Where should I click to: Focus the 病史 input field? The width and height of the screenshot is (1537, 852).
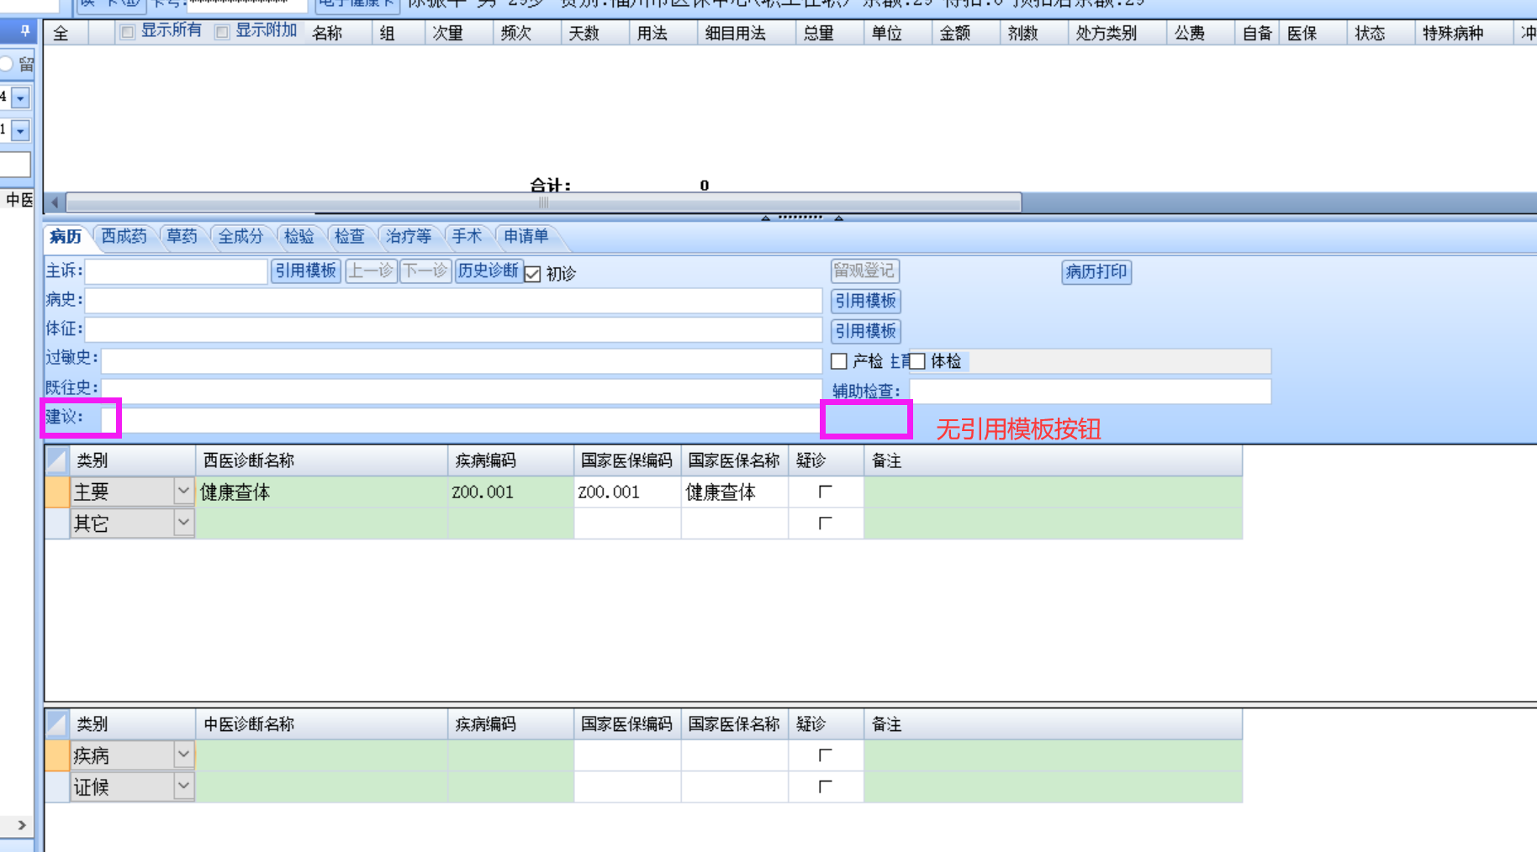[453, 301]
